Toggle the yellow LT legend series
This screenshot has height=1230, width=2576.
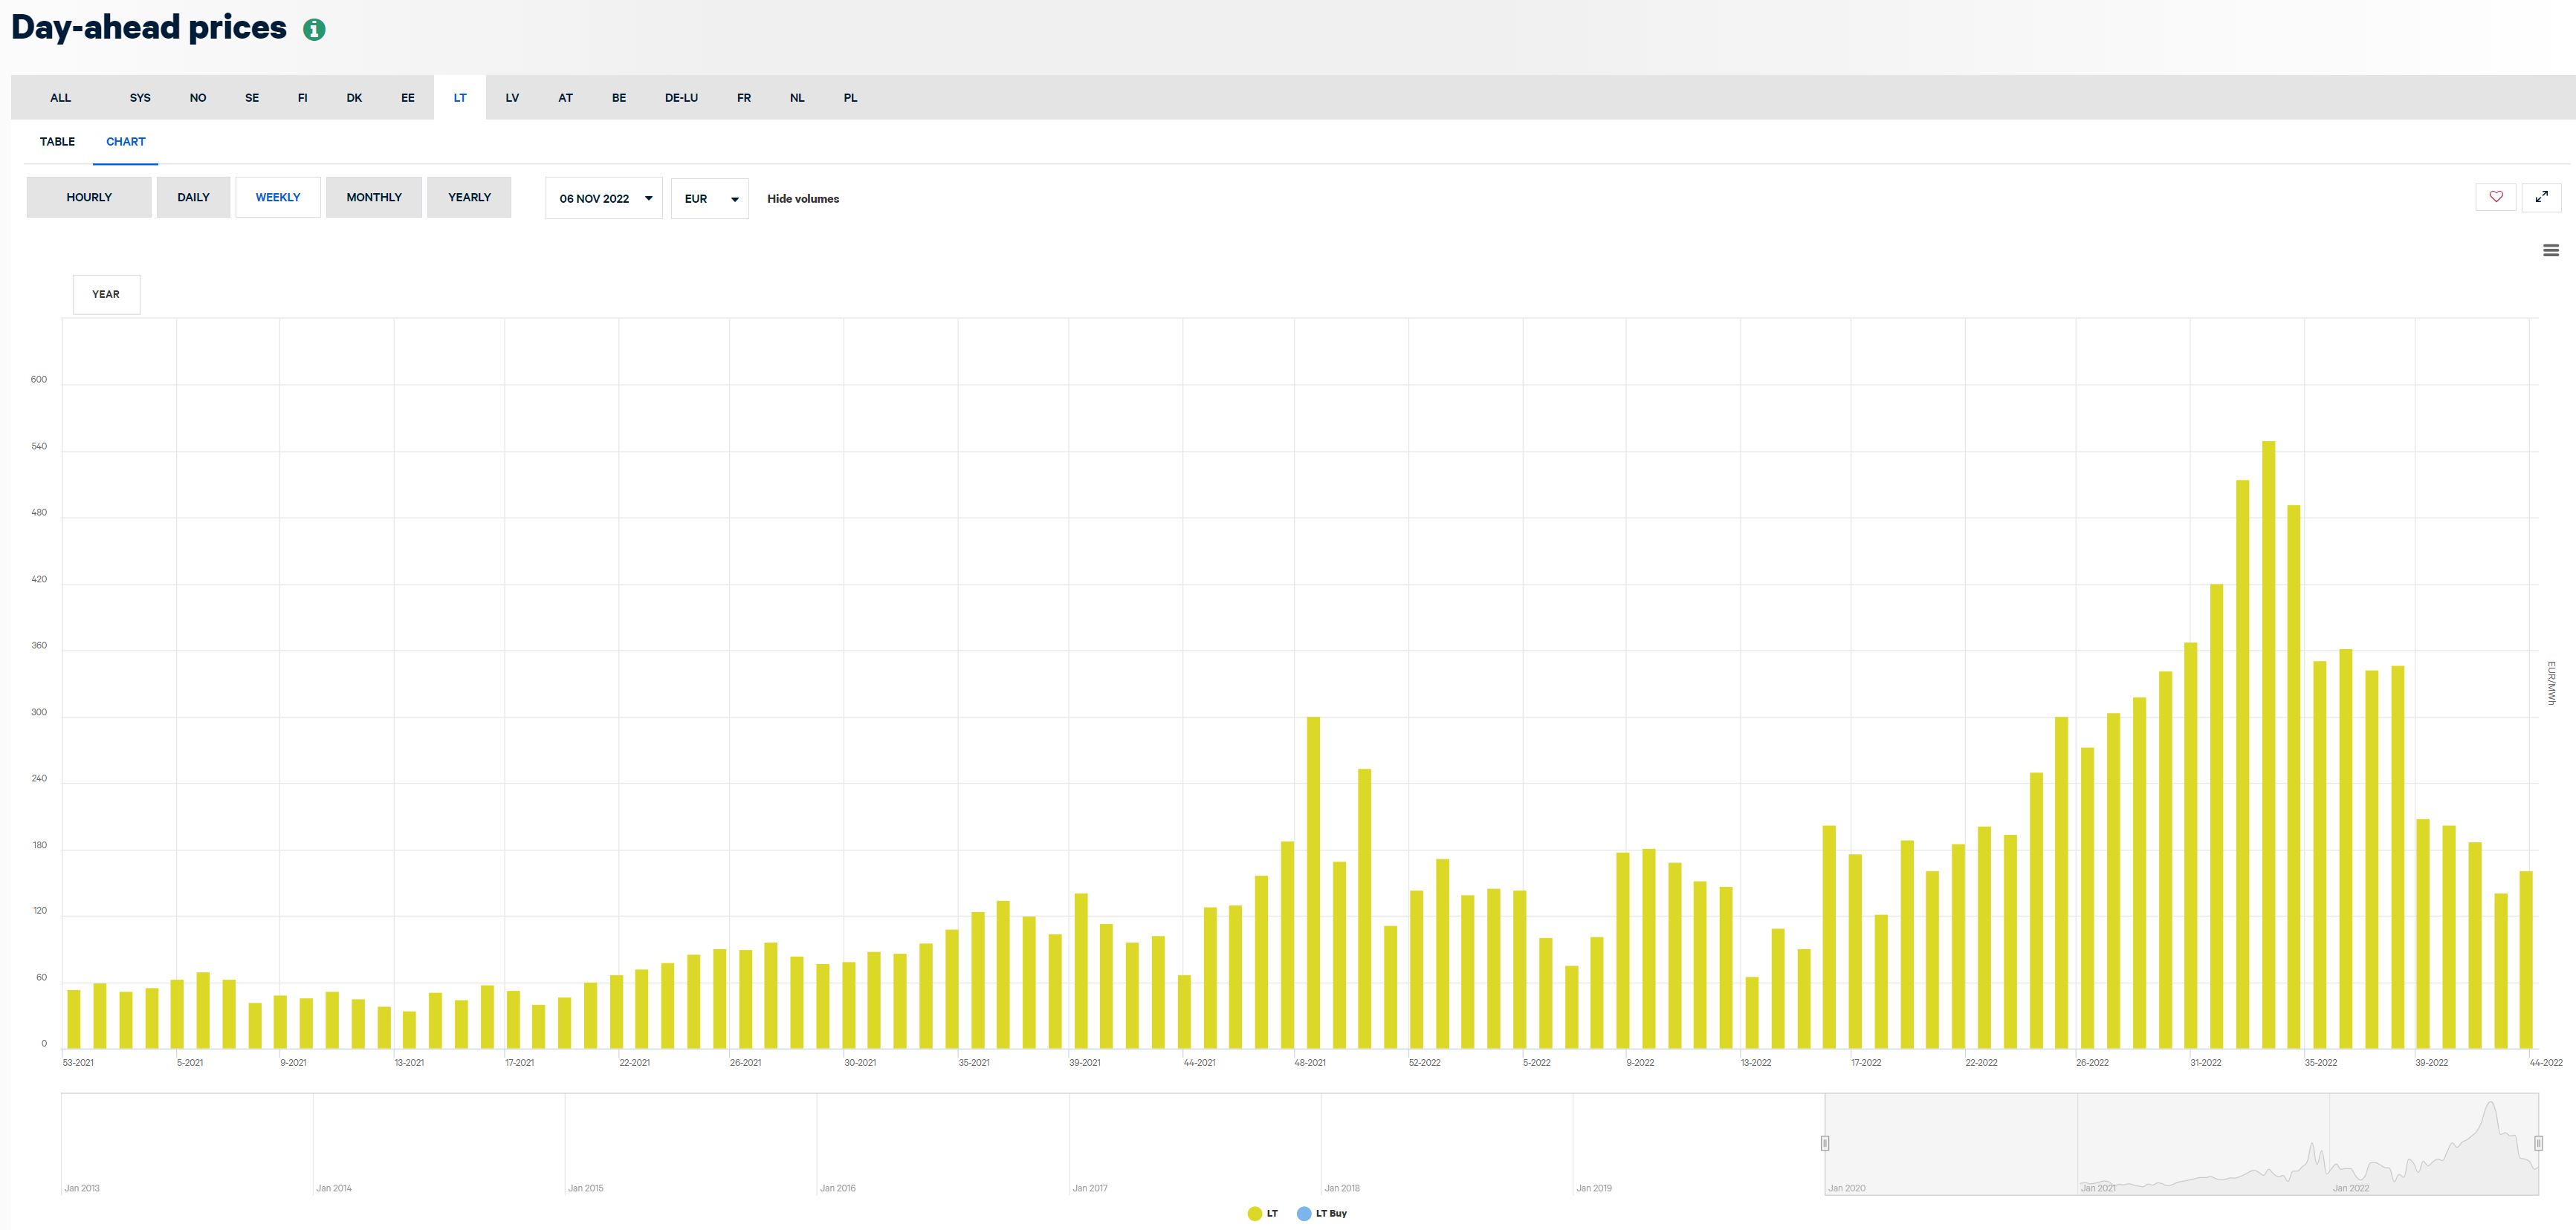tap(1263, 1213)
